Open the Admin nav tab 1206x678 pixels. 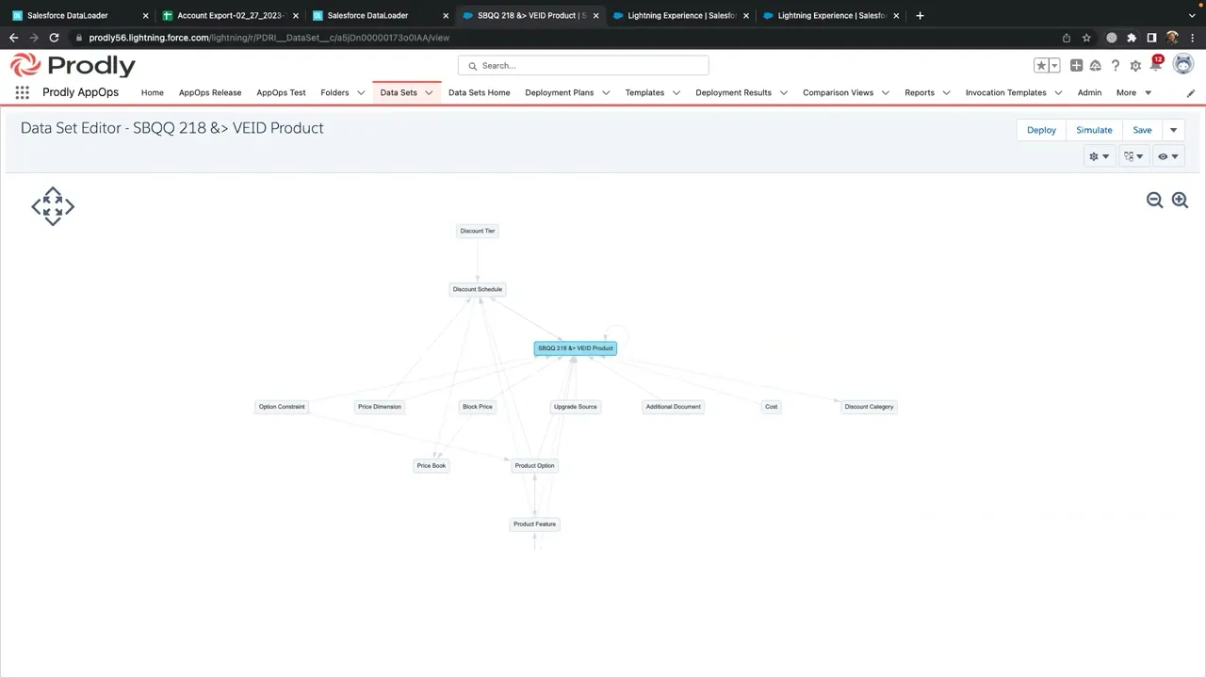[x=1089, y=92]
